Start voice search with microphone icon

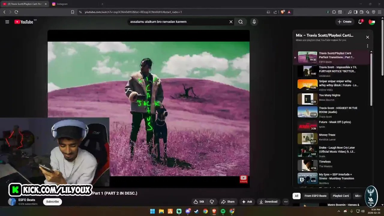click(x=254, y=22)
